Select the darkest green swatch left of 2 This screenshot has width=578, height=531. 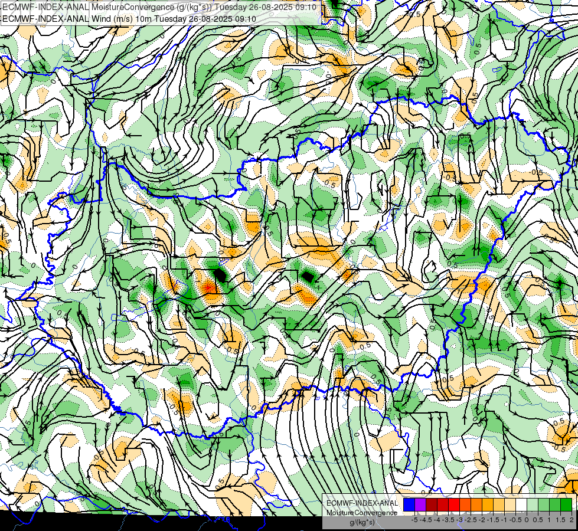coord(566,504)
